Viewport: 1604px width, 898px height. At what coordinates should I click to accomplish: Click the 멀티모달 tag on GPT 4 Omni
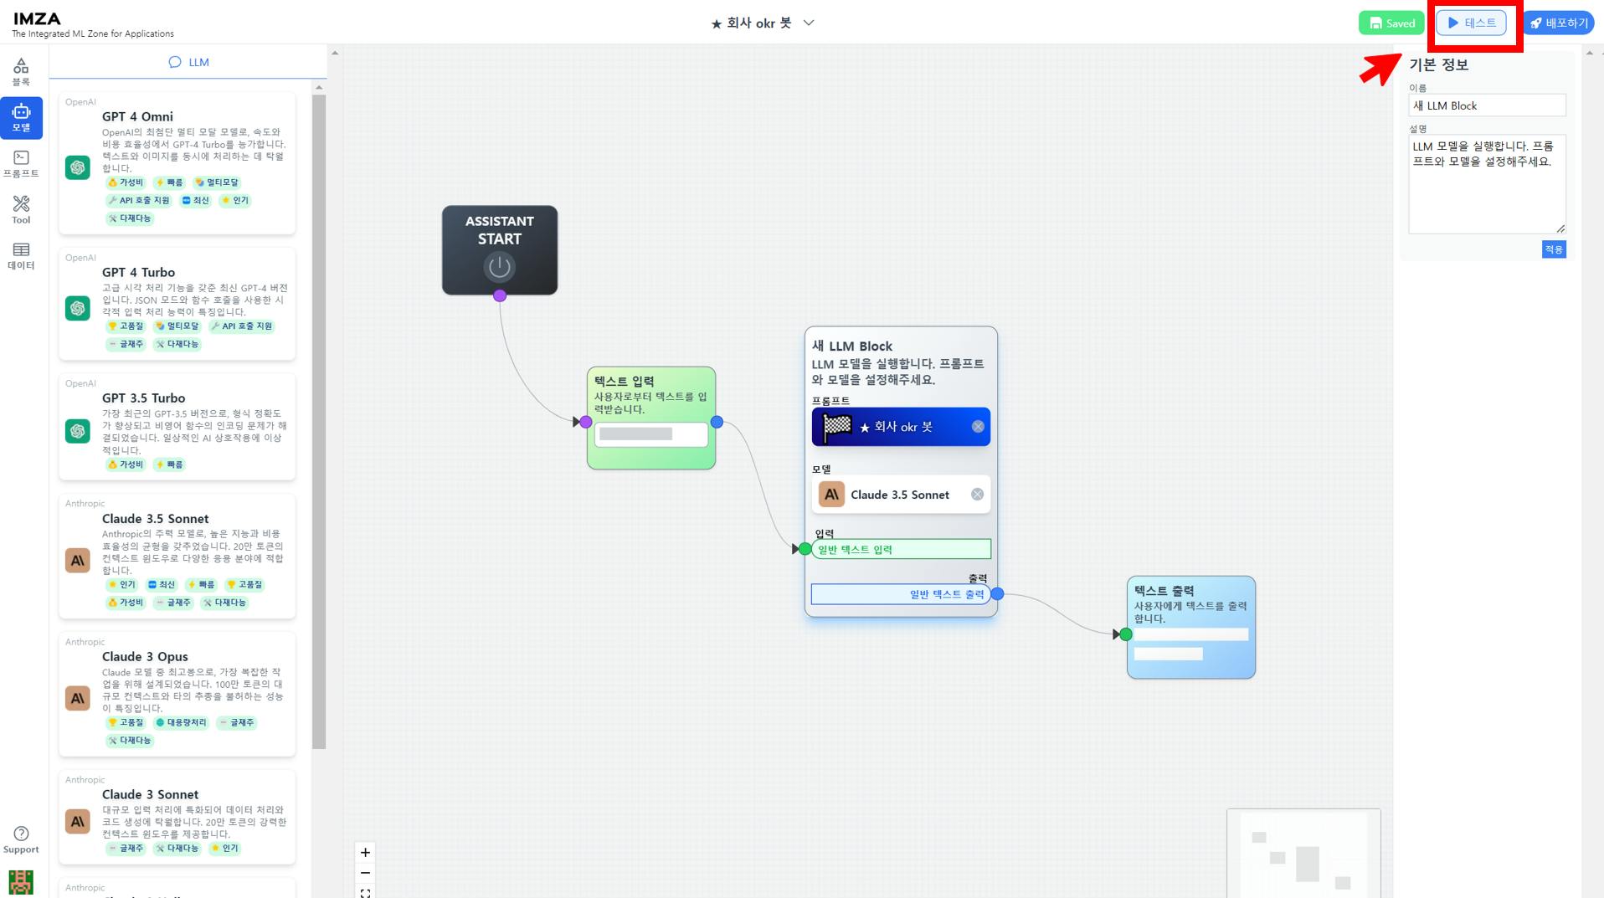tap(217, 182)
